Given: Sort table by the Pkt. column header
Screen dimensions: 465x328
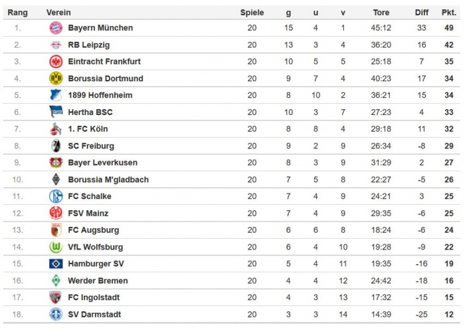Looking at the screenshot, I should (448, 13).
